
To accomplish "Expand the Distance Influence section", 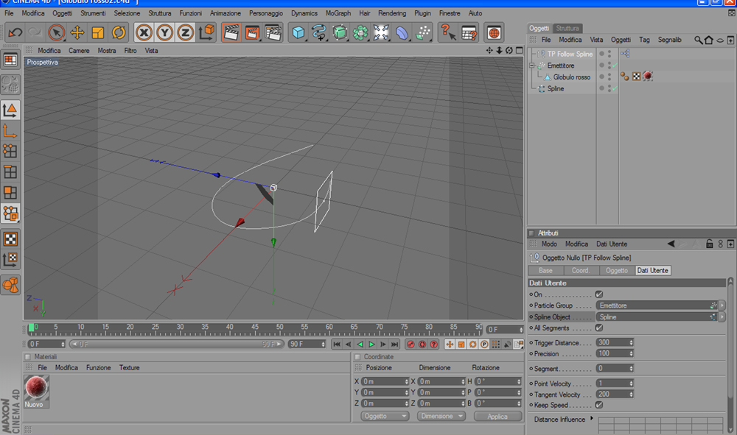I will coord(592,418).
